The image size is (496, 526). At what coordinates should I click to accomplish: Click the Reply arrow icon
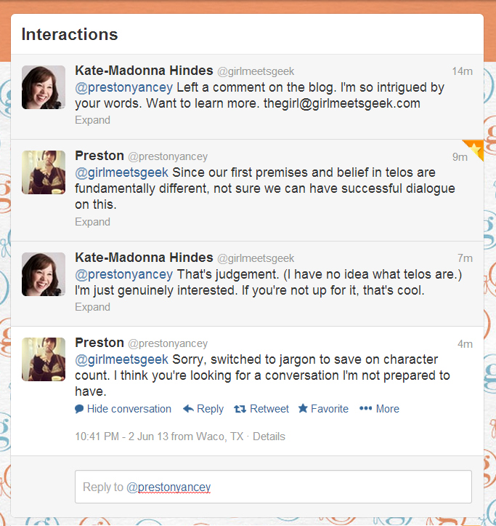(x=188, y=409)
